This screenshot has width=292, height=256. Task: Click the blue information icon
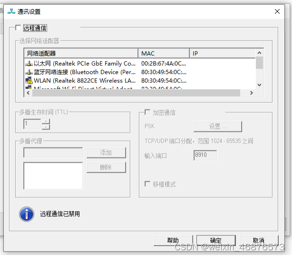[x=27, y=214]
